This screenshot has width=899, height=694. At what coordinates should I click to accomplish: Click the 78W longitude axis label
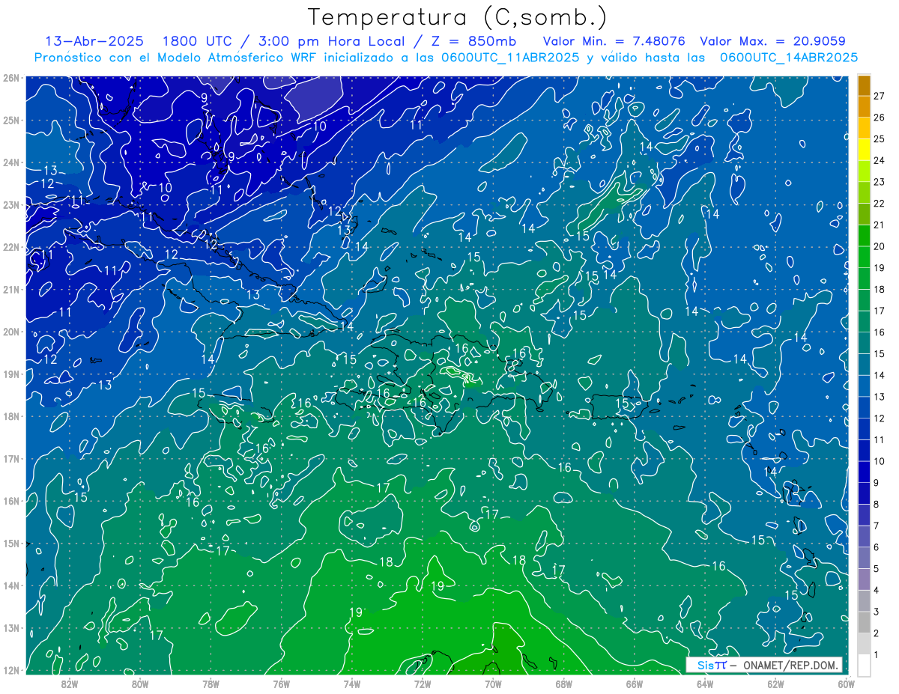(211, 683)
